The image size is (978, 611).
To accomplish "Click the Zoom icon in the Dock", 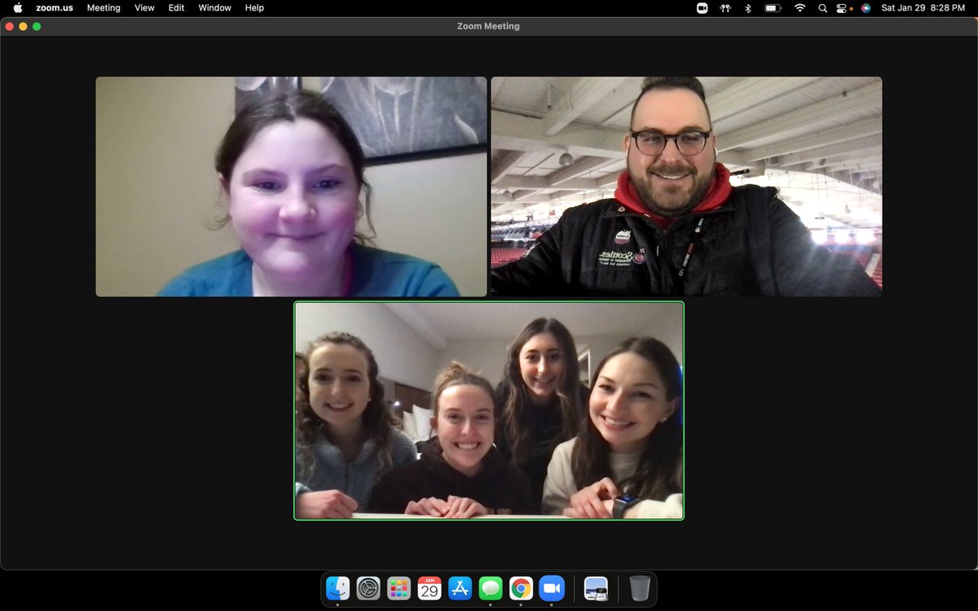I will (553, 587).
